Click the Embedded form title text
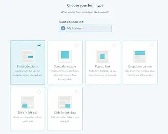The image size is (168, 134). pyautogui.click(x=28, y=66)
